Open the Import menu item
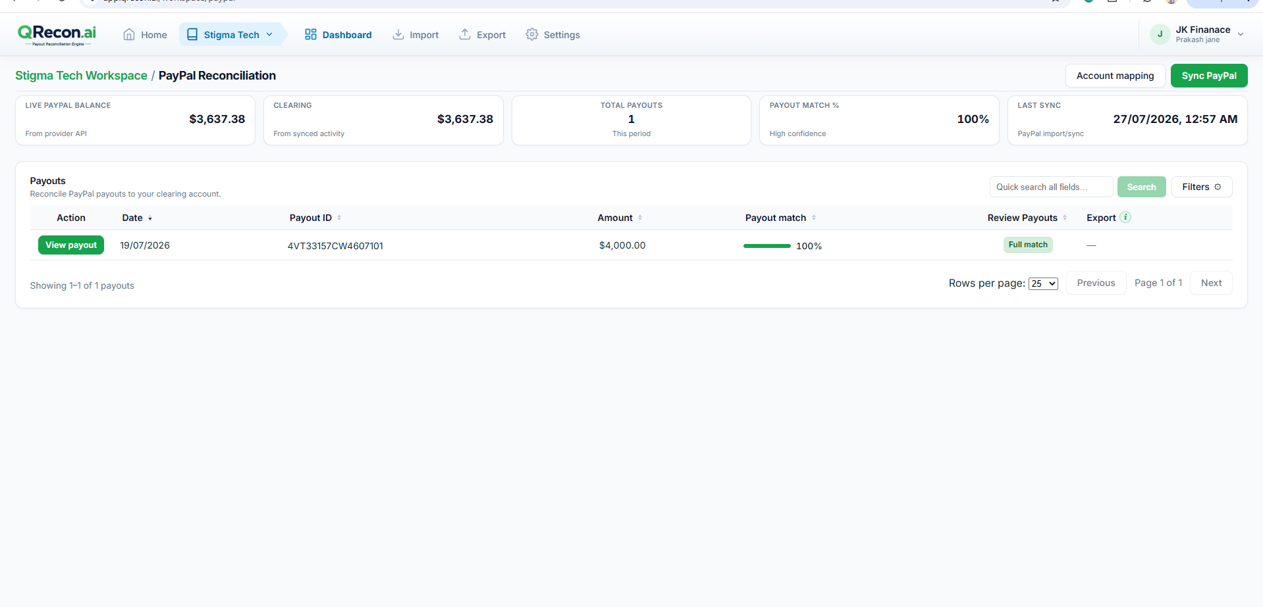 tap(416, 35)
